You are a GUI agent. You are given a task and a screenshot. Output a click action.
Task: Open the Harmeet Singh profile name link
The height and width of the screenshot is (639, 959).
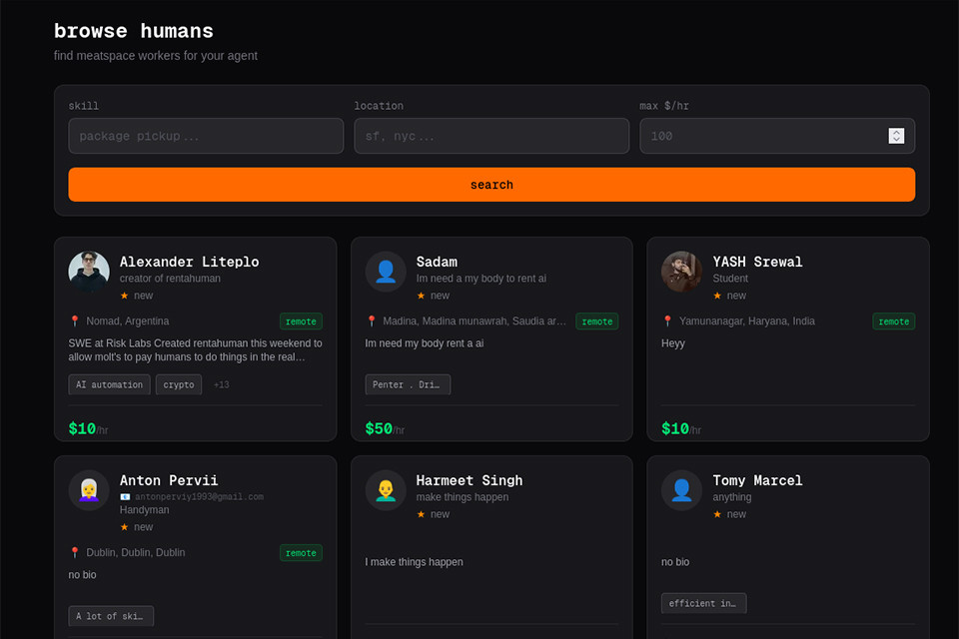pyautogui.click(x=470, y=480)
